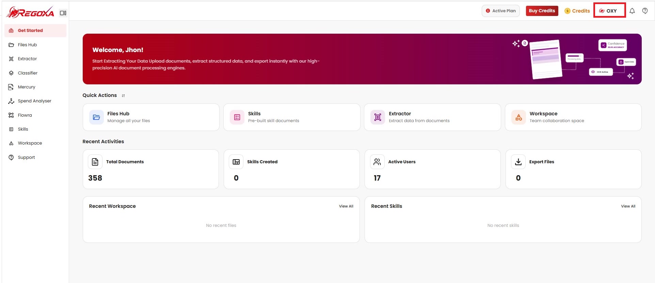Click the Total Documents stat card
This screenshot has width=655, height=283.
coord(151,169)
